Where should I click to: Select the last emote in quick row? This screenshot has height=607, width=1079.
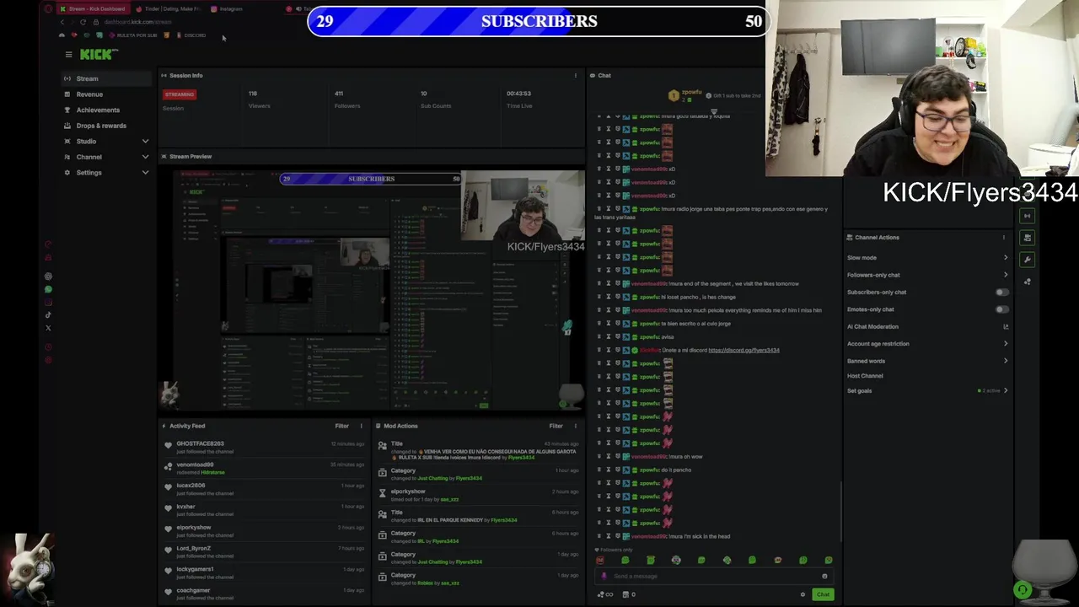coord(829,561)
